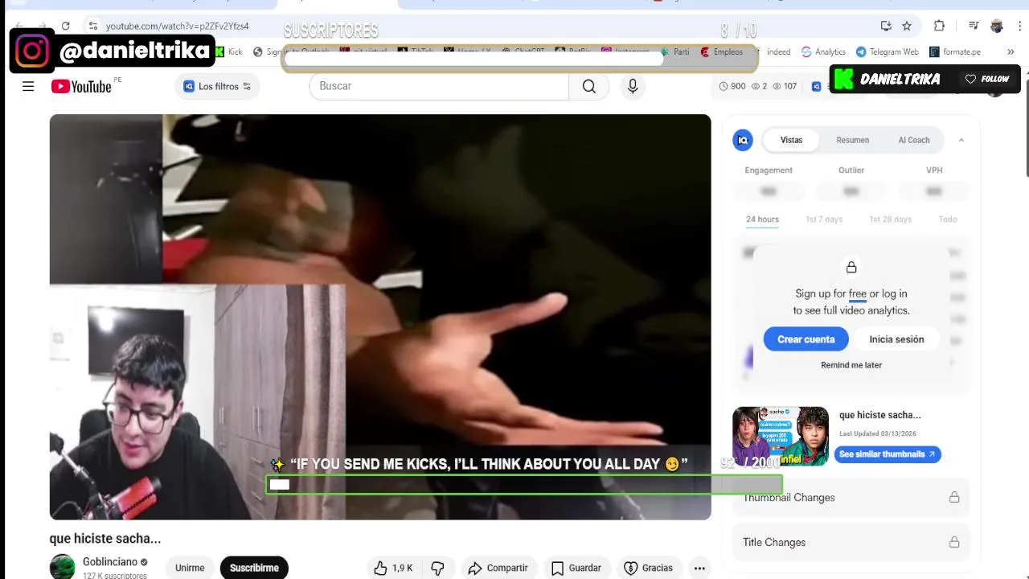Viewport: 1029px width, 579px height.
Task: Go to YouTube home via the logo
Action: (81, 86)
